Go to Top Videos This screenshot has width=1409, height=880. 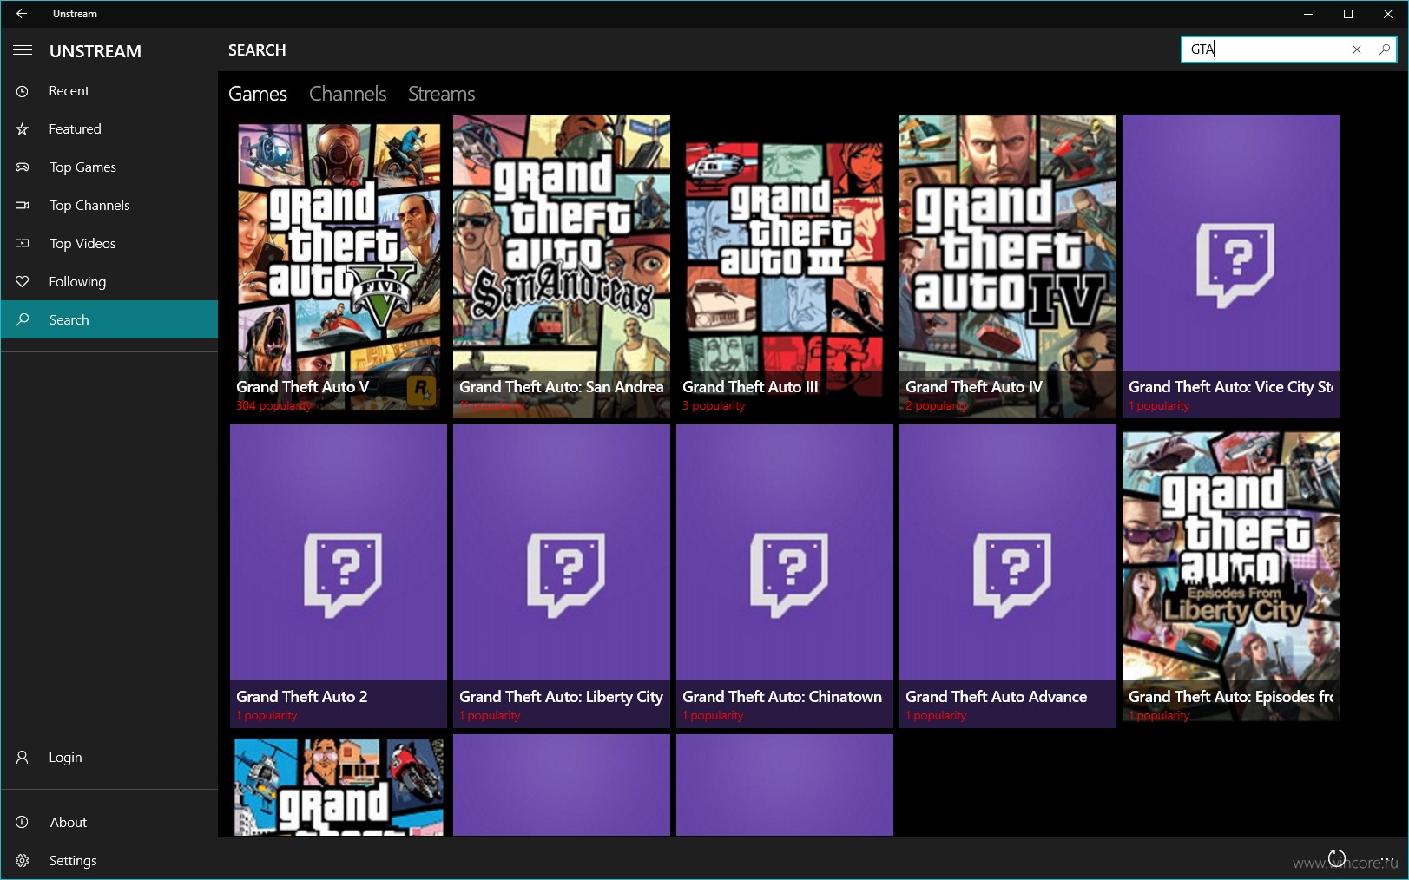point(109,244)
